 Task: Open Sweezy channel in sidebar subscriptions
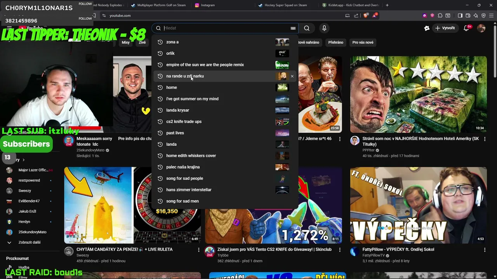30,191
